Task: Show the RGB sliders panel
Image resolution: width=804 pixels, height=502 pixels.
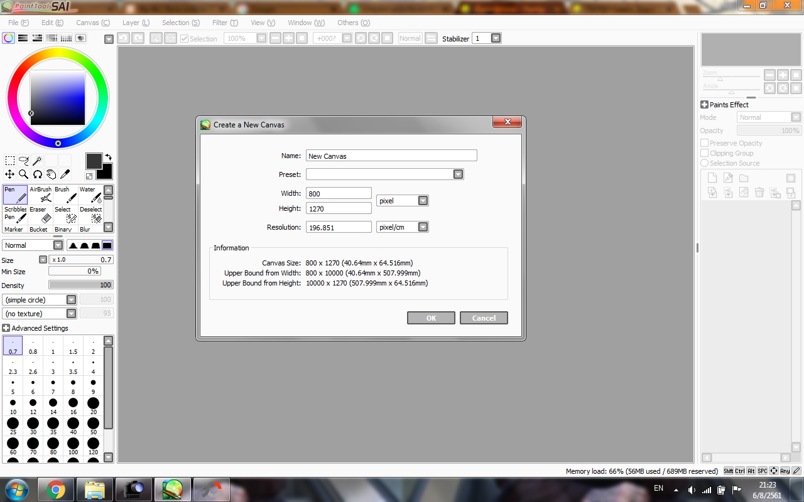Action: point(23,38)
